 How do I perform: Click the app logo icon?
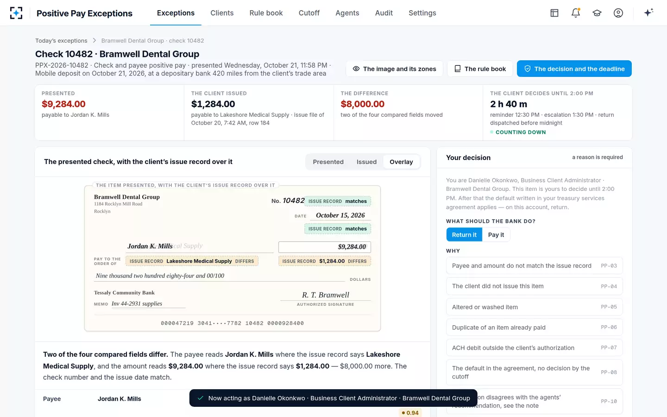[x=16, y=13]
